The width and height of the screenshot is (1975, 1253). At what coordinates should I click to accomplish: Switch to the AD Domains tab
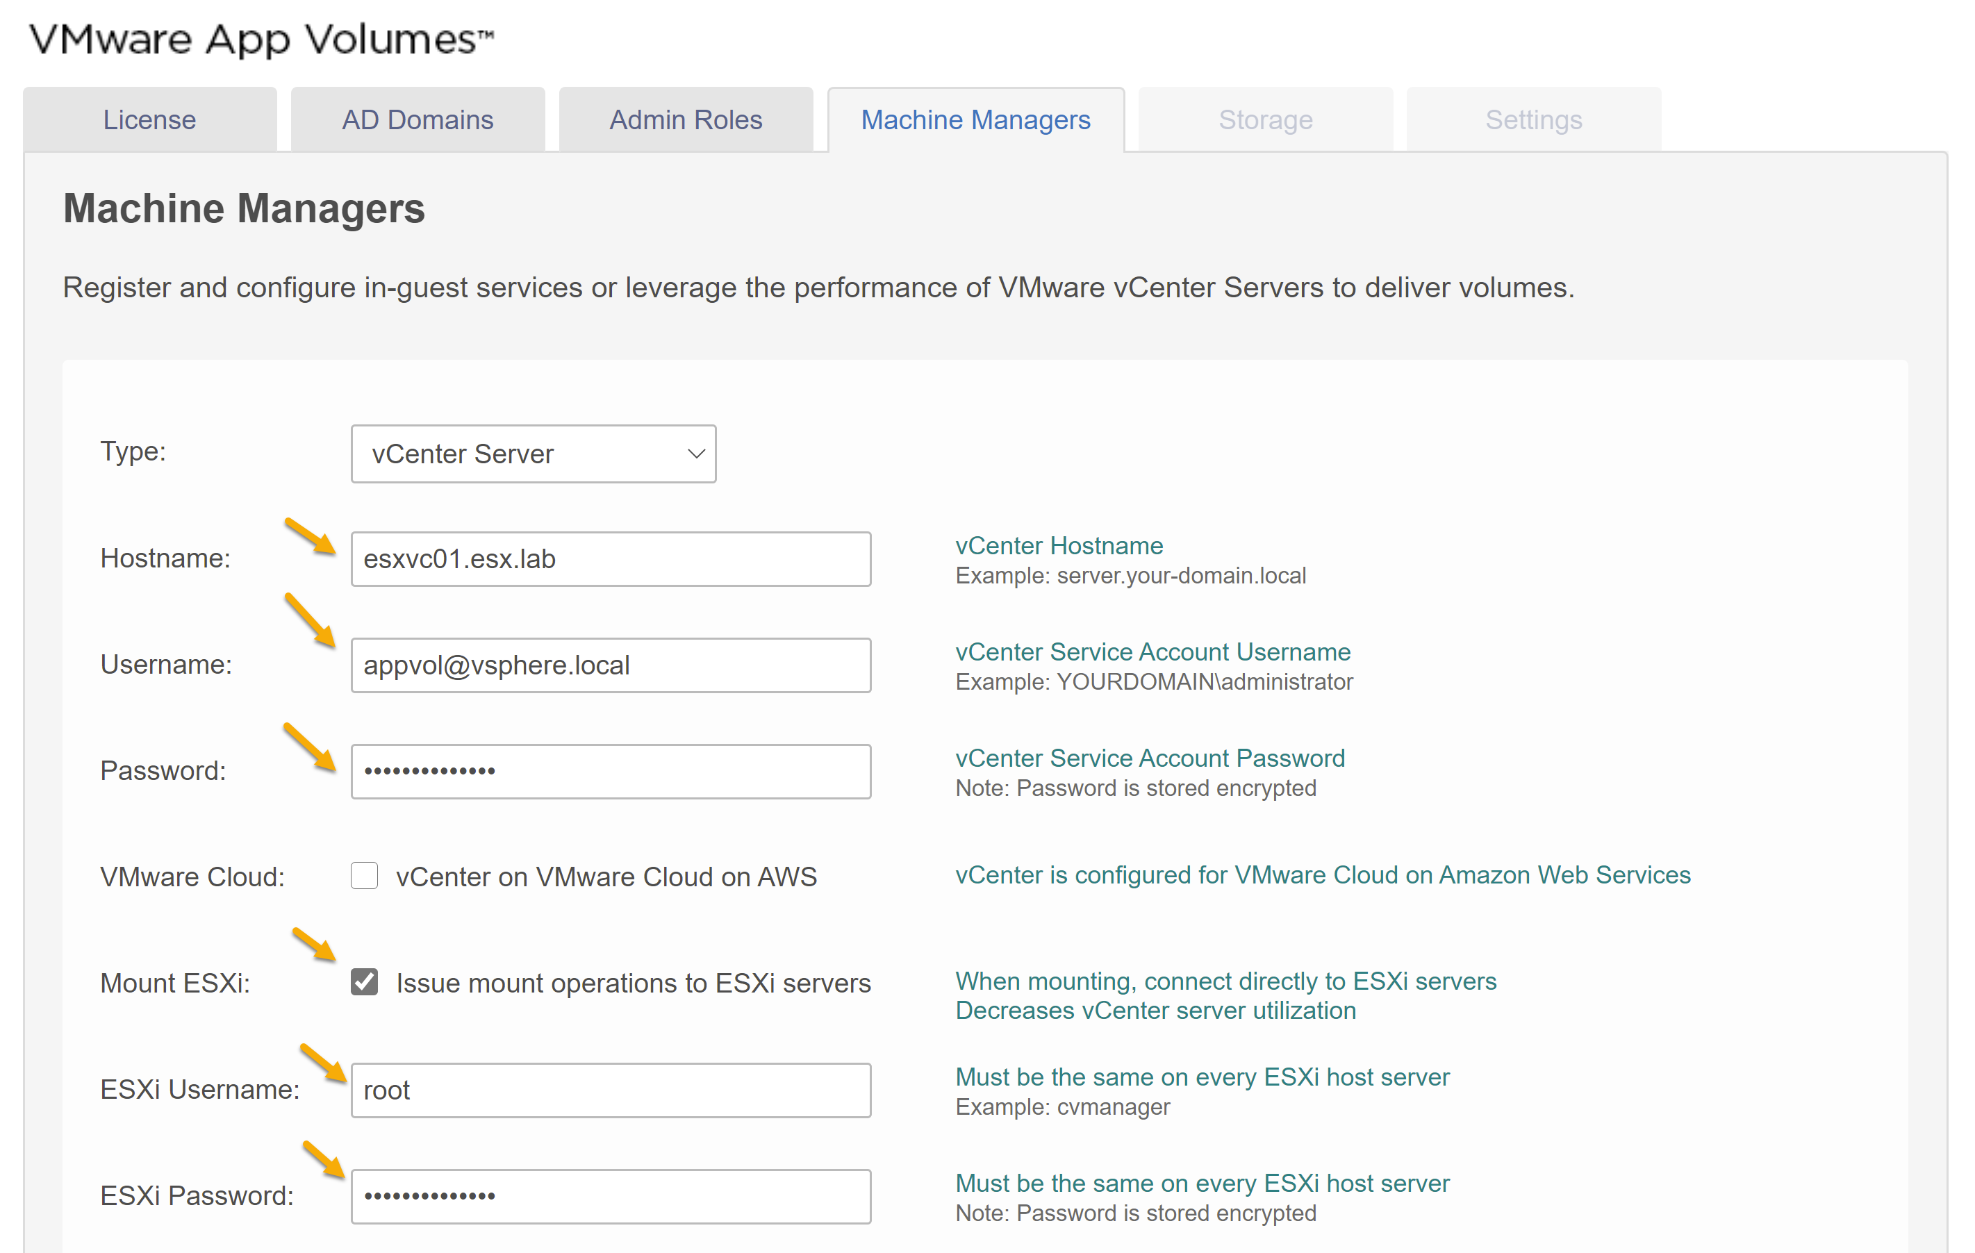[418, 119]
